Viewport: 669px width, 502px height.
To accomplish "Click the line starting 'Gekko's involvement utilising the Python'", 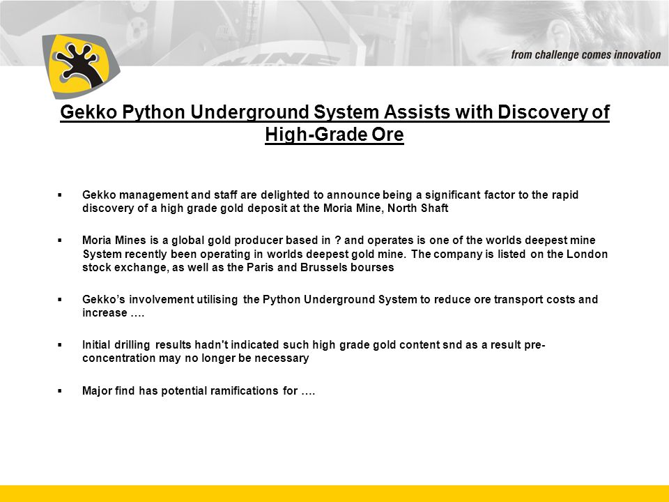I will click(x=340, y=299).
